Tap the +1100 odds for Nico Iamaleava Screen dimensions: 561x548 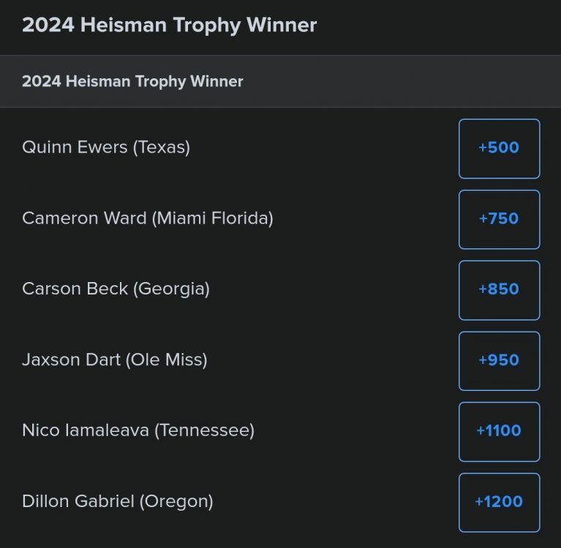499,432
